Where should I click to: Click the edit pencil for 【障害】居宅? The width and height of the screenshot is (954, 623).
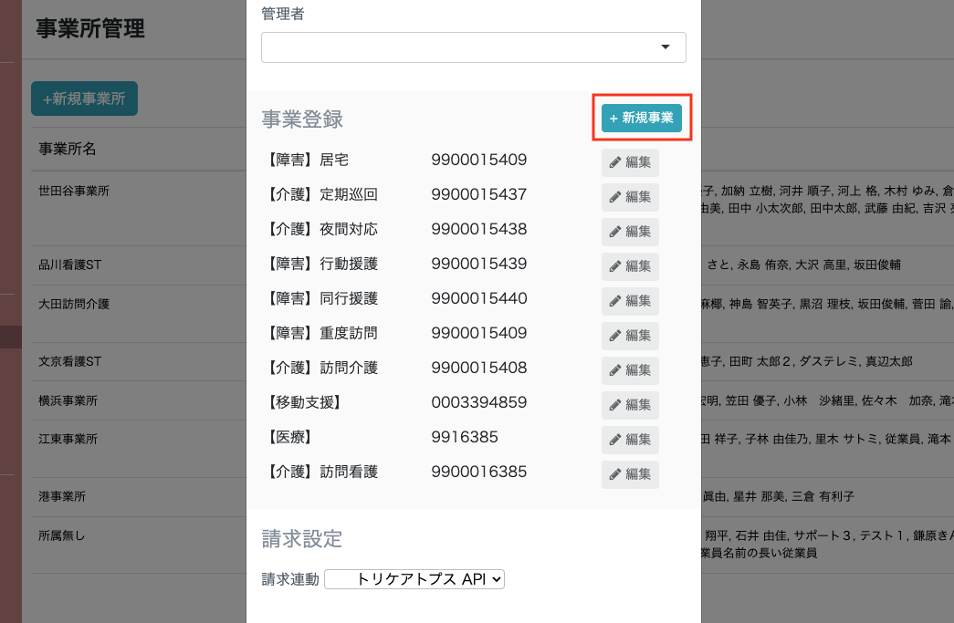(x=630, y=162)
